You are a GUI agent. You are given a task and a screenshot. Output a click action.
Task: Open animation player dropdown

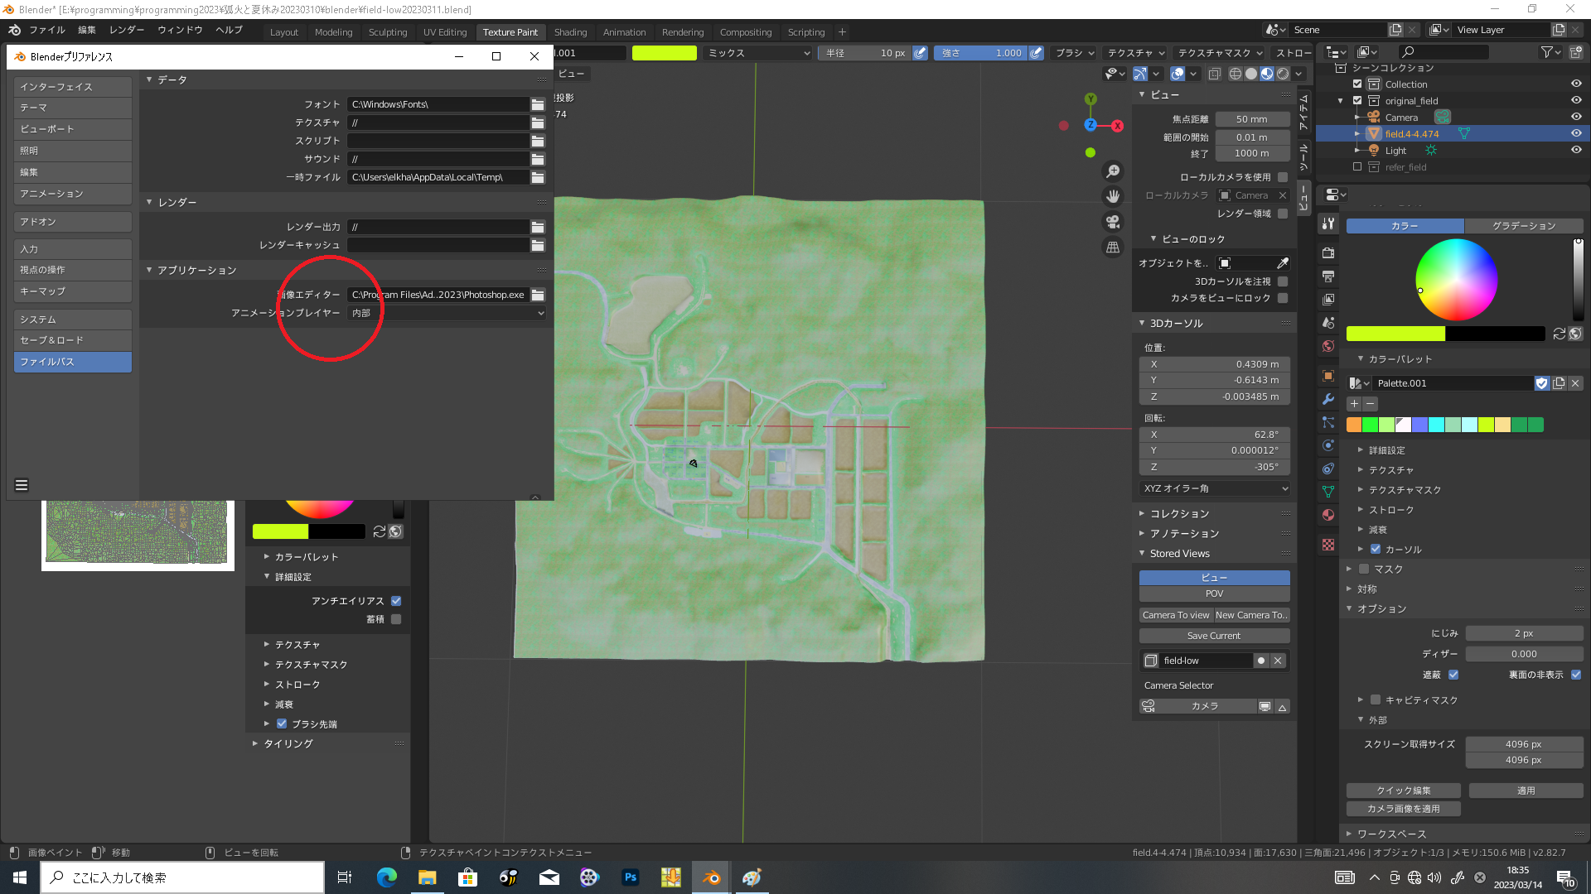(447, 313)
